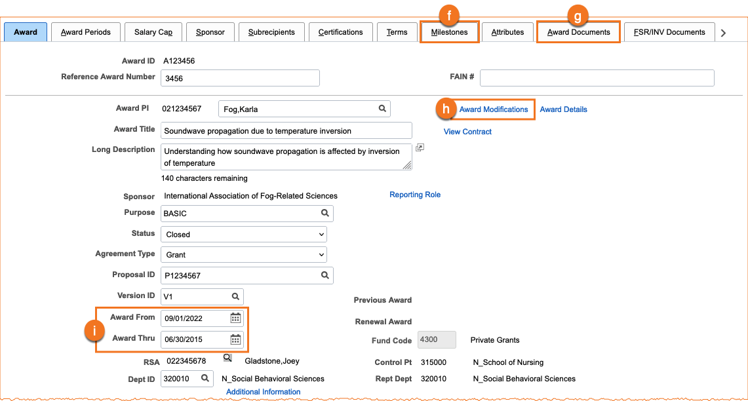
Task: Click the FAIN # input field
Action: 597,78
